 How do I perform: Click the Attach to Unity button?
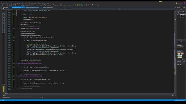38,5
